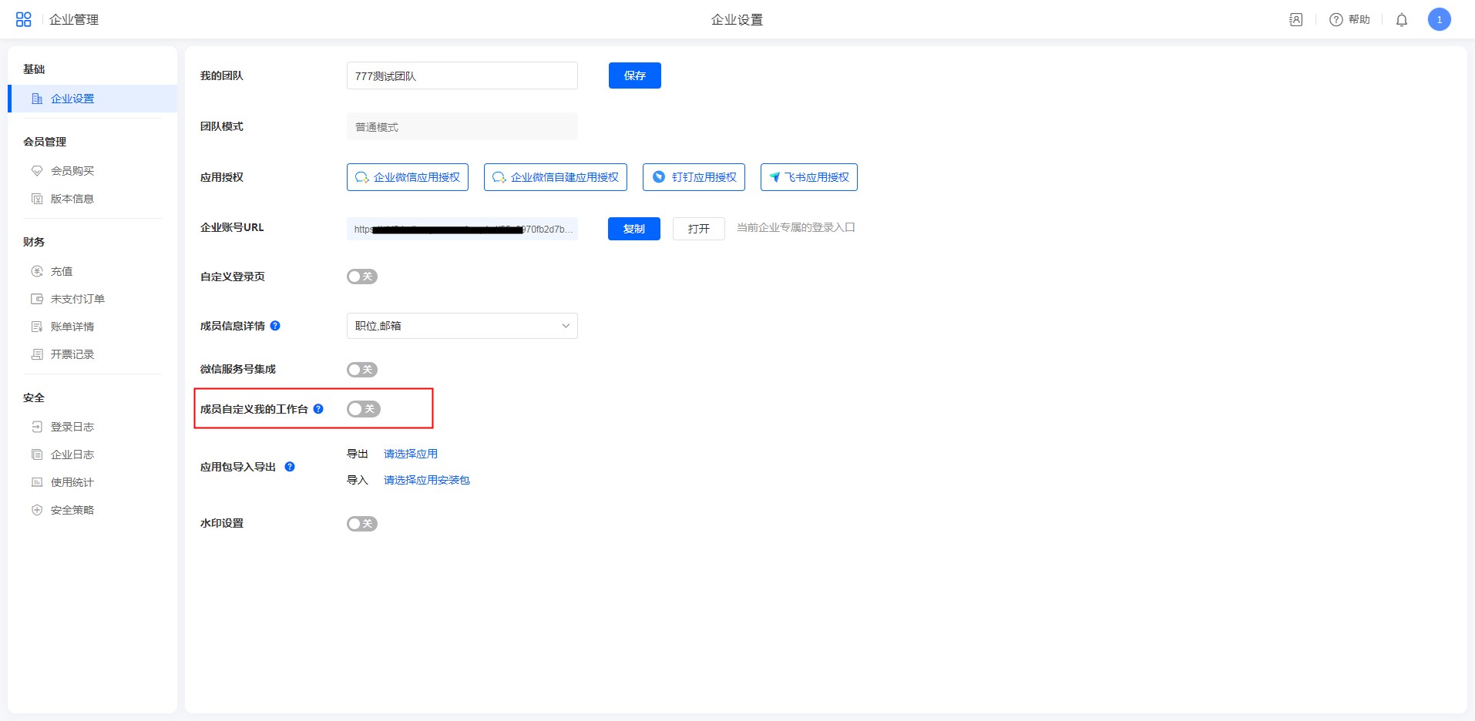
Task: Click the user avatar in top right
Action: point(1439,20)
